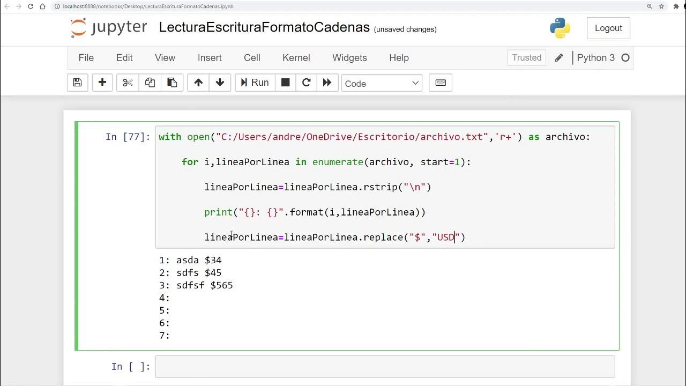This screenshot has width=686, height=386.
Task: Rename notebook LecturaEscrituraFormatoCadenas title
Action: coord(264,28)
